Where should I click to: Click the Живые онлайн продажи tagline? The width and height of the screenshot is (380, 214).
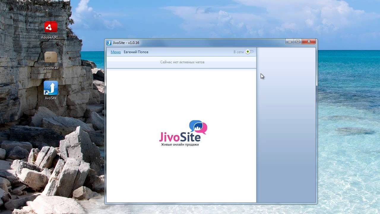[180, 144]
